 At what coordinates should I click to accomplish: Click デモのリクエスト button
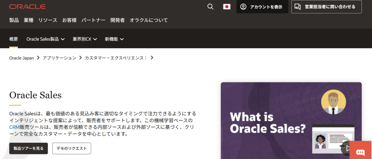[72, 148]
